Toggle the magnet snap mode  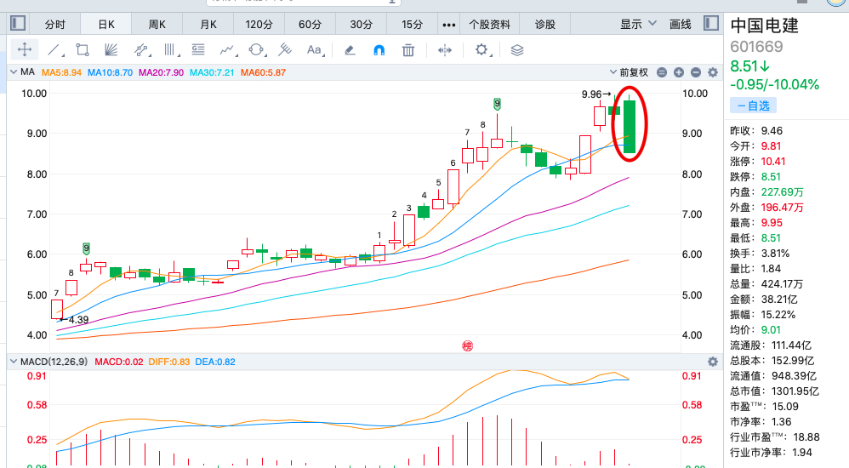(379, 49)
